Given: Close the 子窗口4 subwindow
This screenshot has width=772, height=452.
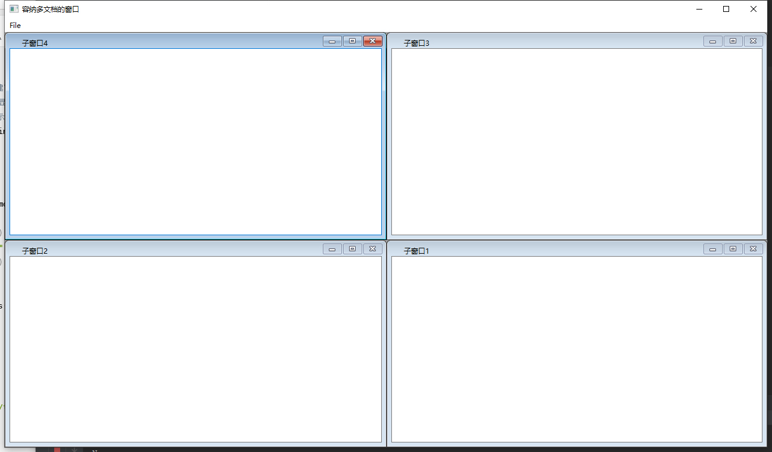Looking at the screenshot, I should coord(373,41).
